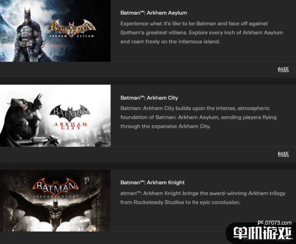This screenshot has width=296, height=244.
Task: Click the 包括 label under Arkham Asylum
Action: coord(283,69)
